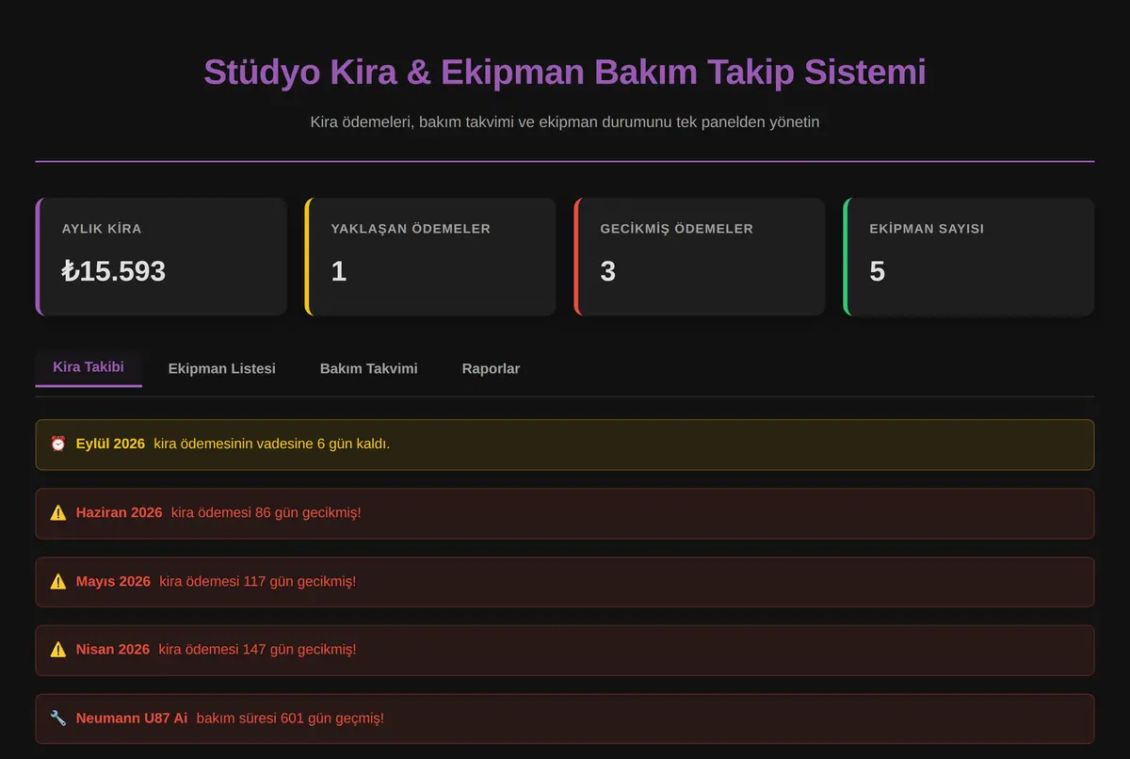Click the text 'kira ödemesinin vadesine 6 gün kaldı.'
Viewport: 1130px width, 759px height.
tap(271, 444)
